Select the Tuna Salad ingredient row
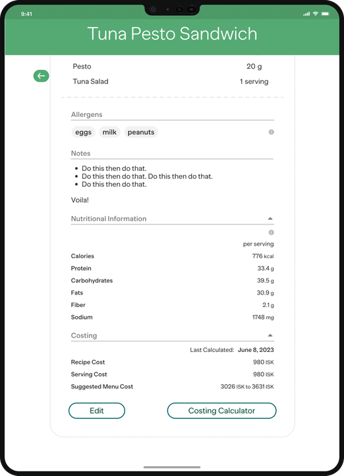The image size is (344, 476). pos(171,81)
